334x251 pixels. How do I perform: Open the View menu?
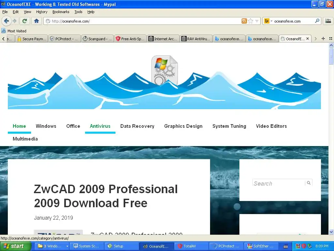pyautogui.click(x=27, y=12)
